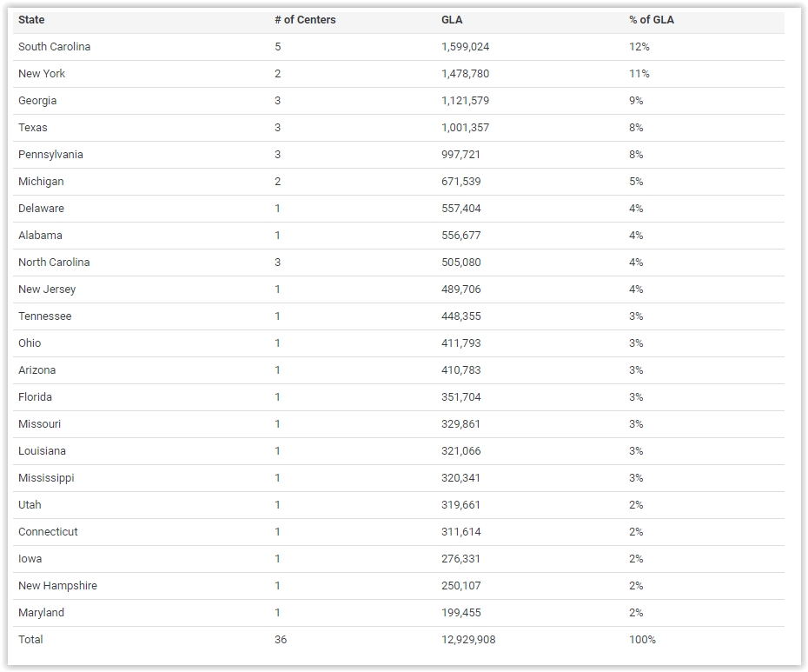Select the New Hampshire row label
Screen dimensions: 808x672
point(57,586)
